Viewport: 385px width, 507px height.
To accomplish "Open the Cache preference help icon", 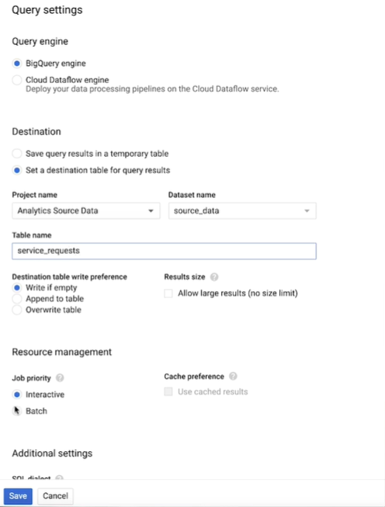I will (x=233, y=377).
